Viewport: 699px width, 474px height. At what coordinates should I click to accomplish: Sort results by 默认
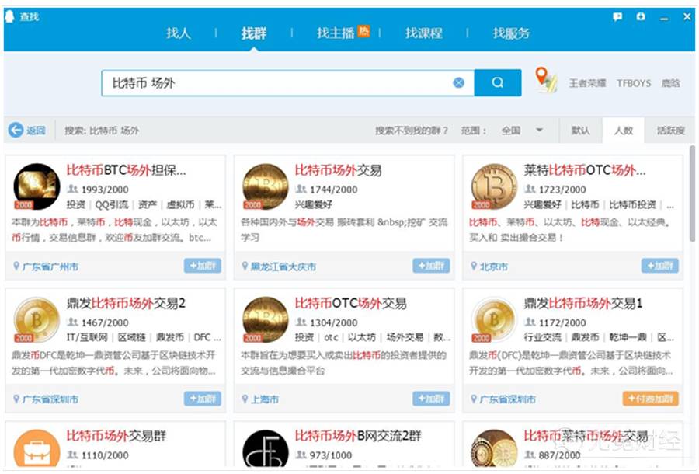coord(580,131)
